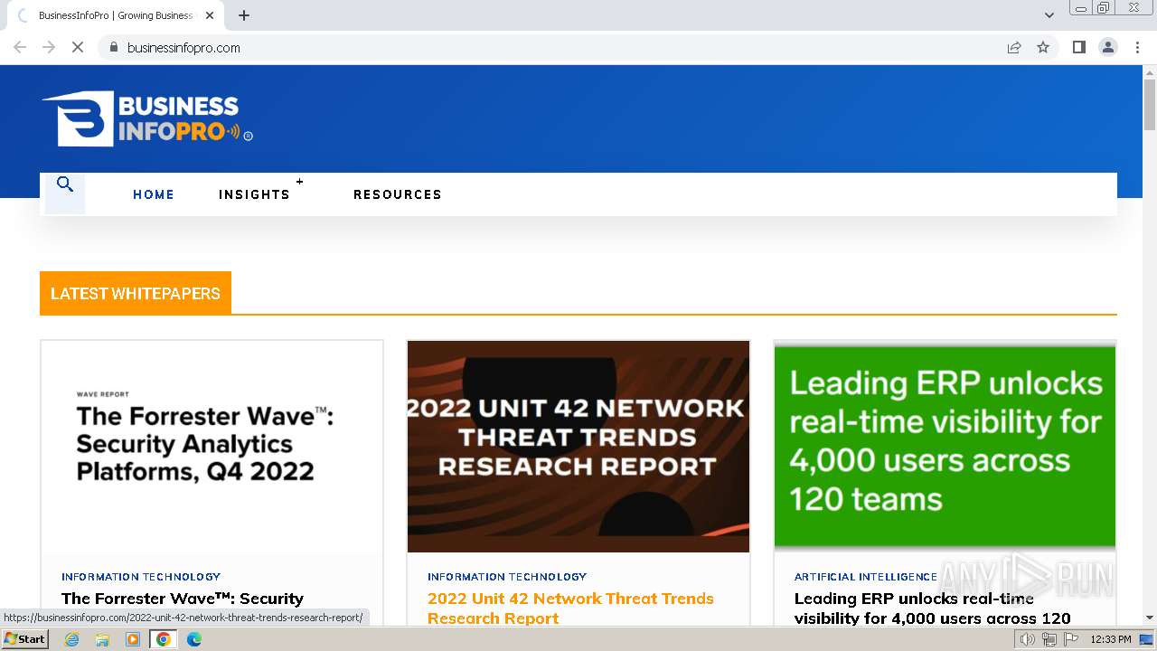Screen dimensions: 1157x651
Task: Expand the INSIGHTS menu plus sign
Action: pos(300,182)
